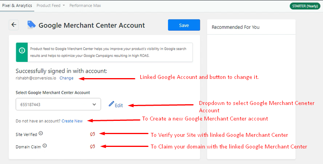Image resolution: width=323 pixels, height=164 pixels.
Task: Switch to Pixel & Analytics tab
Action: click(17, 5)
